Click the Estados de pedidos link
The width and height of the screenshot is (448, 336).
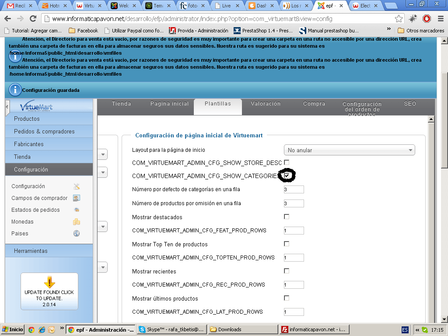tap(35, 210)
